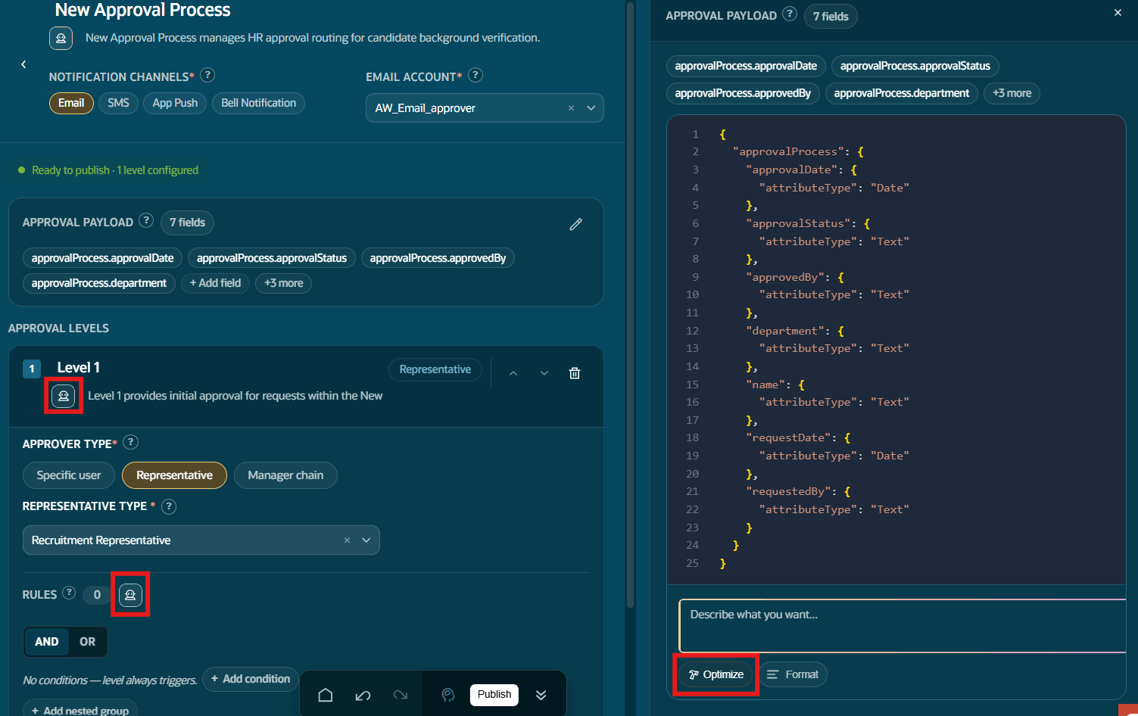
Task: Open help for Notification Channels
Action: tap(207, 75)
